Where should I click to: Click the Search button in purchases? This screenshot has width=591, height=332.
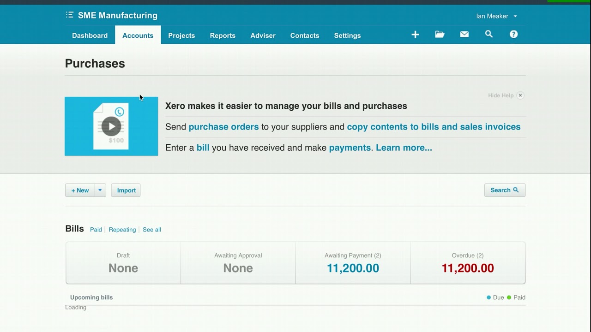click(505, 190)
